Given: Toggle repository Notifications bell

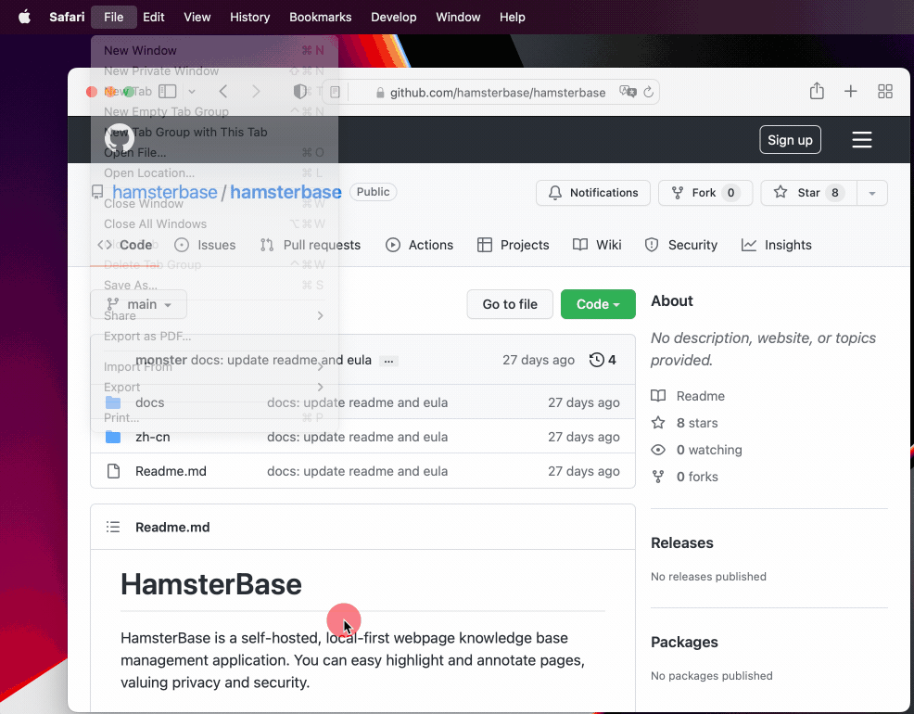Looking at the screenshot, I should pyautogui.click(x=593, y=193).
